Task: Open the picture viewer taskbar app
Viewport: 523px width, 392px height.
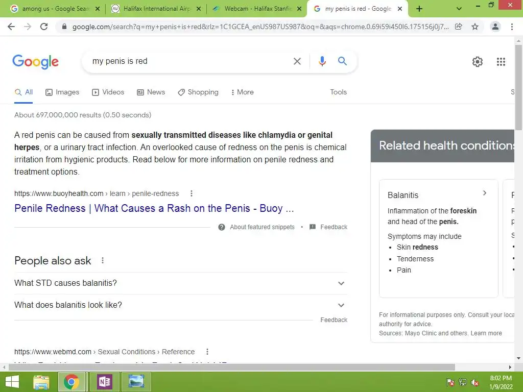Action: [x=136, y=382]
